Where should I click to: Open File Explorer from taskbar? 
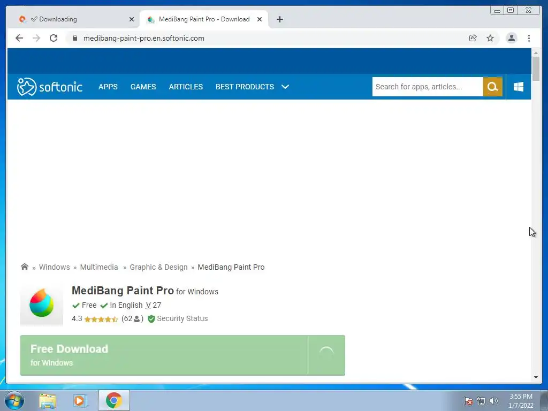point(48,400)
